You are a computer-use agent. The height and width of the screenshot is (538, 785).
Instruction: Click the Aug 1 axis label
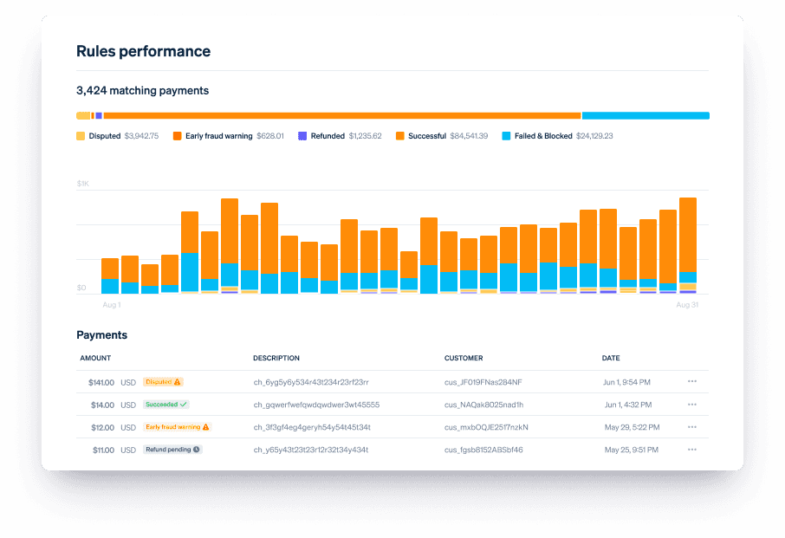click(x=112, y=305)
